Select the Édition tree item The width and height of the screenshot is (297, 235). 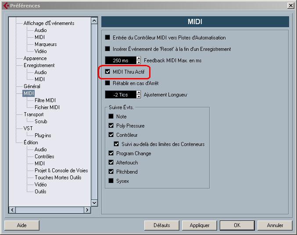(31, 142)
